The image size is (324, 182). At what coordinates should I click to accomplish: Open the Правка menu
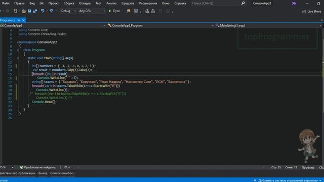pos(19,4)
